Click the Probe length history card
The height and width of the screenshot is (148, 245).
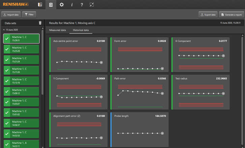(139, 130)
